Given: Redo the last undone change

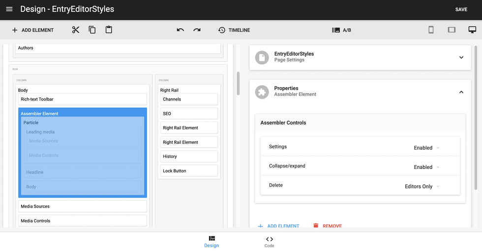Looking at the screenshot, I should point(197,30).
